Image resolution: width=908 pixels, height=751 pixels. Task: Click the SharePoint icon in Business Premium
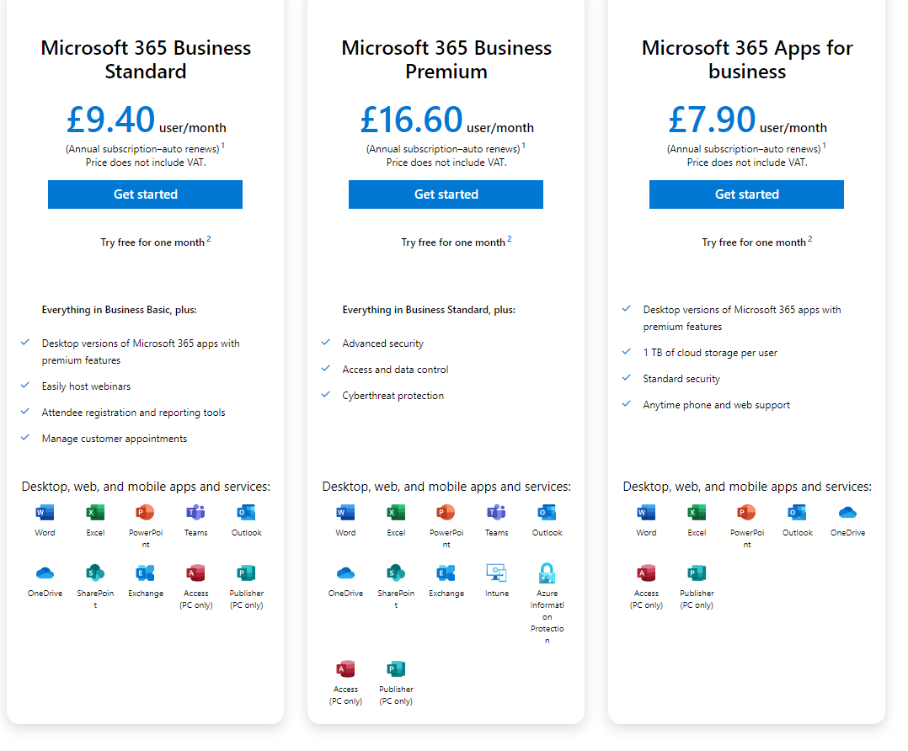[396, 573]
